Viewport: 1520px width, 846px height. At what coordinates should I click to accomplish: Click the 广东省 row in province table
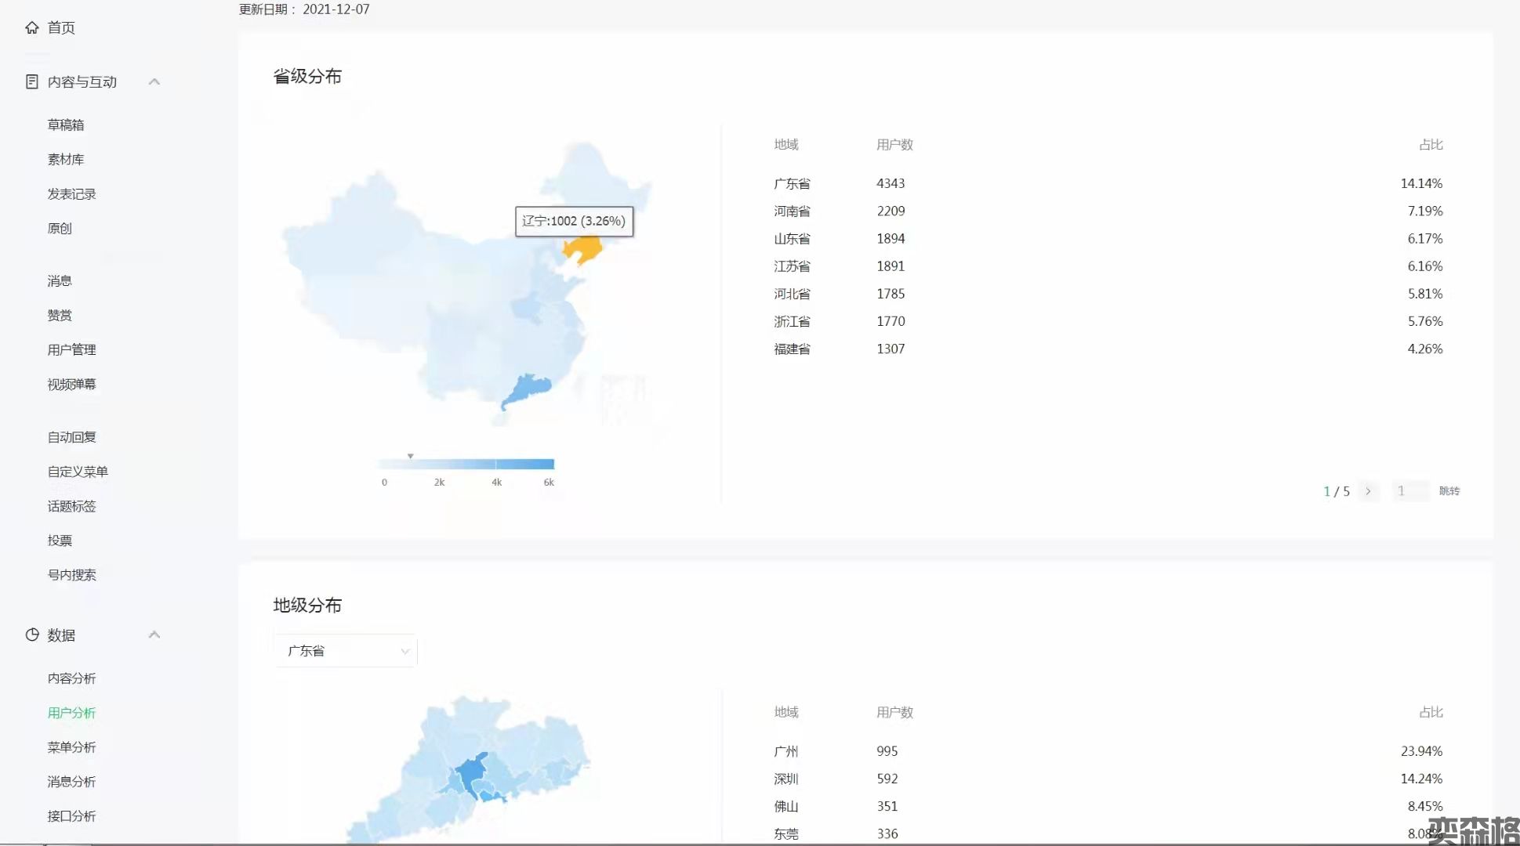pos(792,183)
